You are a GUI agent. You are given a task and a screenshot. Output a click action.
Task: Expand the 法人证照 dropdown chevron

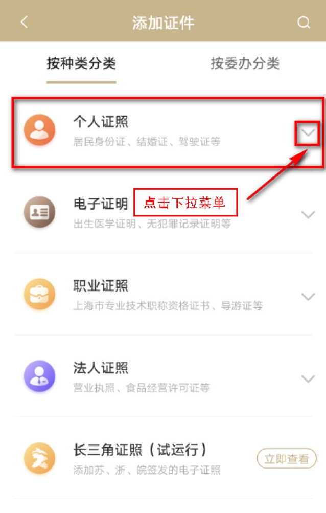(x=308, y=379)
